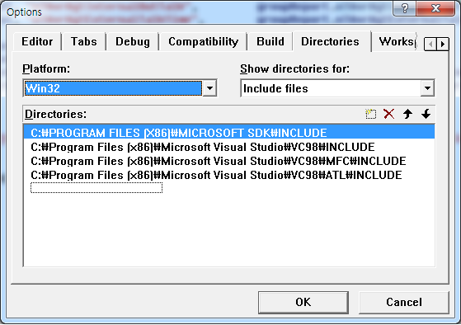Switch to the Tabs tab

coord(84,41)
